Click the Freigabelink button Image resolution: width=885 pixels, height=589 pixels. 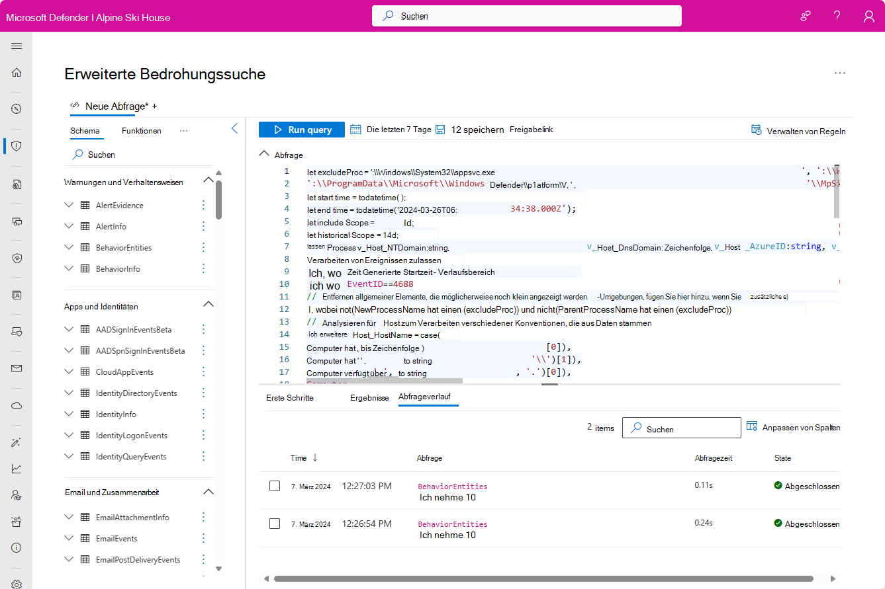532,130
